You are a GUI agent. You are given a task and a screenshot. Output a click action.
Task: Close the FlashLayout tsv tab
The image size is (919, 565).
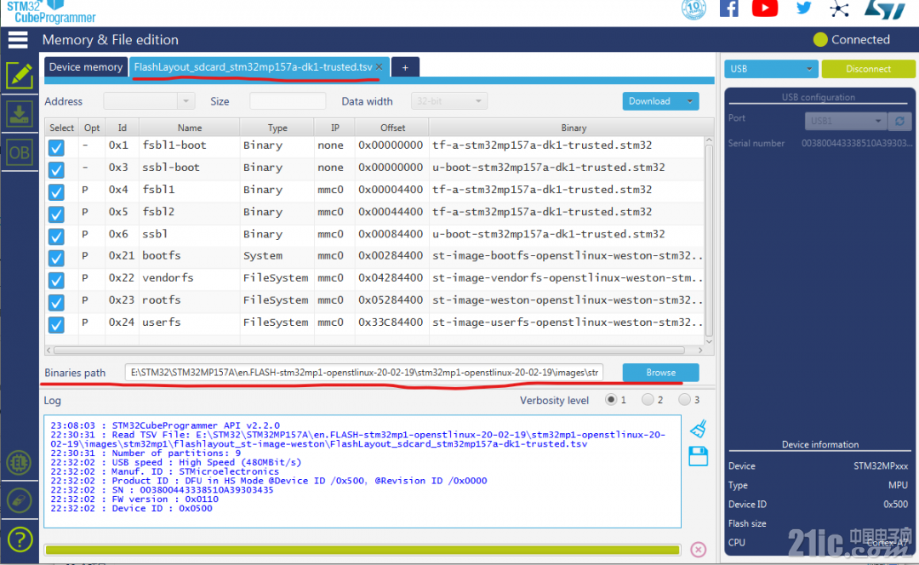(380, 67)
